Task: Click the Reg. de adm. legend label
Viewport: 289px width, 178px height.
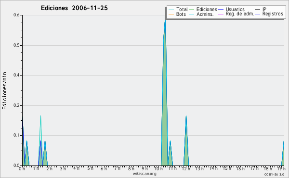Action: pyautogui.click(x=240, y=14)
